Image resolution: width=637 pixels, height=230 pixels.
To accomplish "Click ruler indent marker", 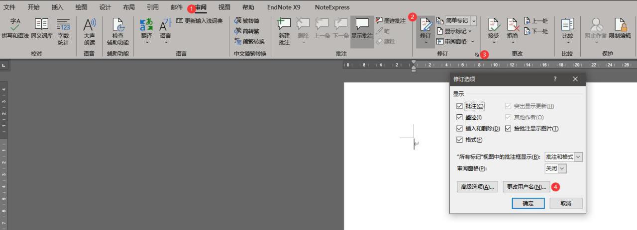I will pos(413,66).
